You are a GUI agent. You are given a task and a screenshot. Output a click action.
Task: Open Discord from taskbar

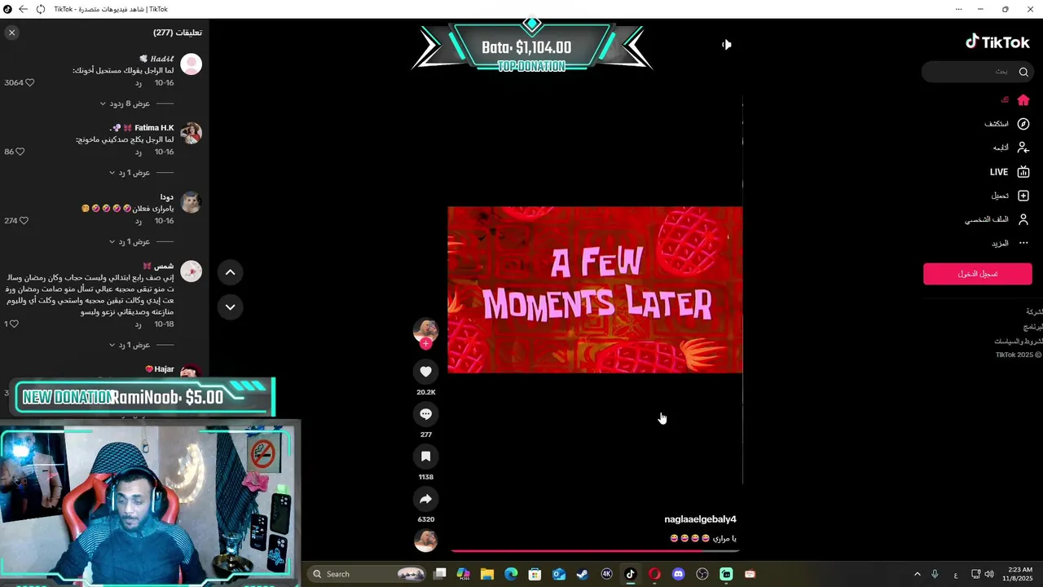[678, 574]
